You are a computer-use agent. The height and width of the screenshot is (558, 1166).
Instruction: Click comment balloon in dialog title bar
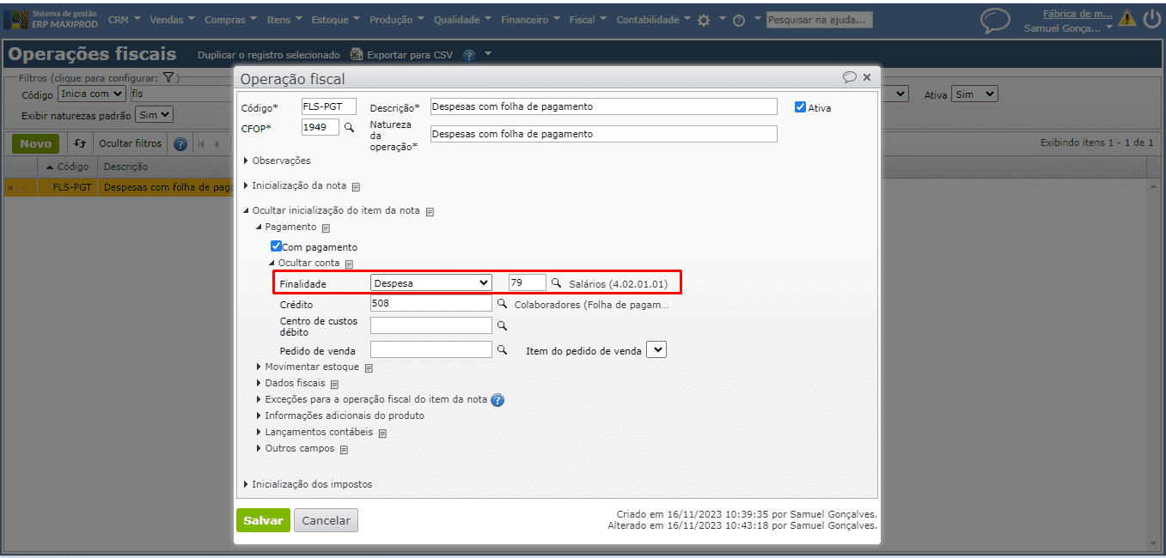(850, 77)
